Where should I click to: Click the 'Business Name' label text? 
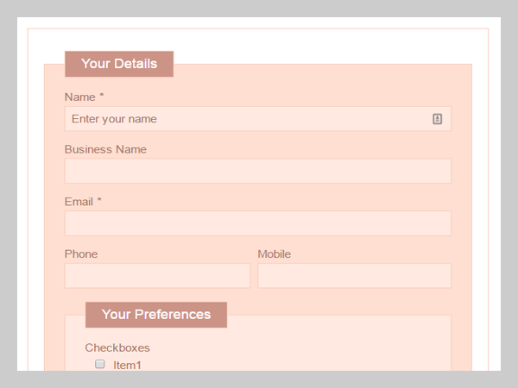105,149
